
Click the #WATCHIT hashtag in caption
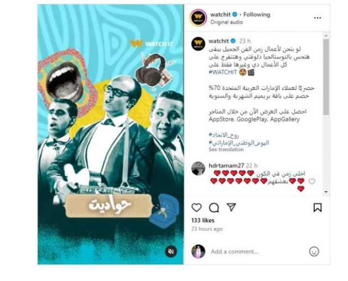(222, 72)
